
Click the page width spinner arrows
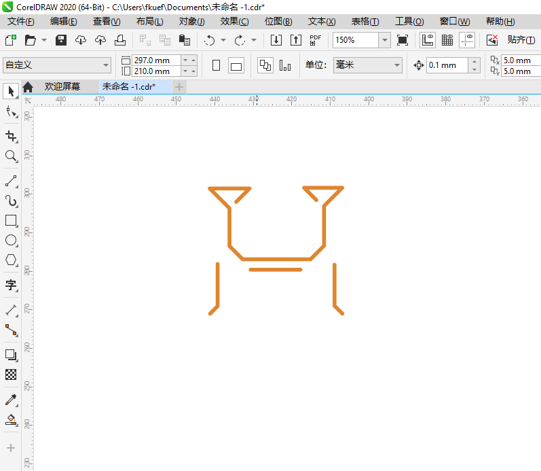pos(189,60)
